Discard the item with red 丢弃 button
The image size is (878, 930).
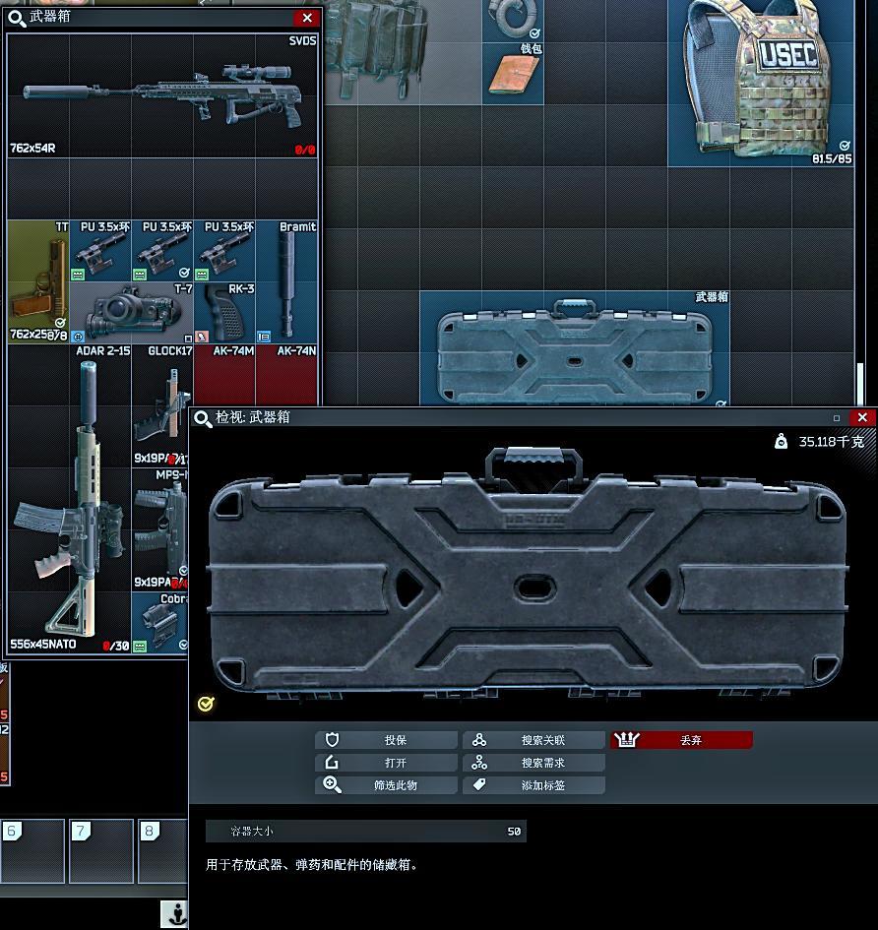coord(682,740)
